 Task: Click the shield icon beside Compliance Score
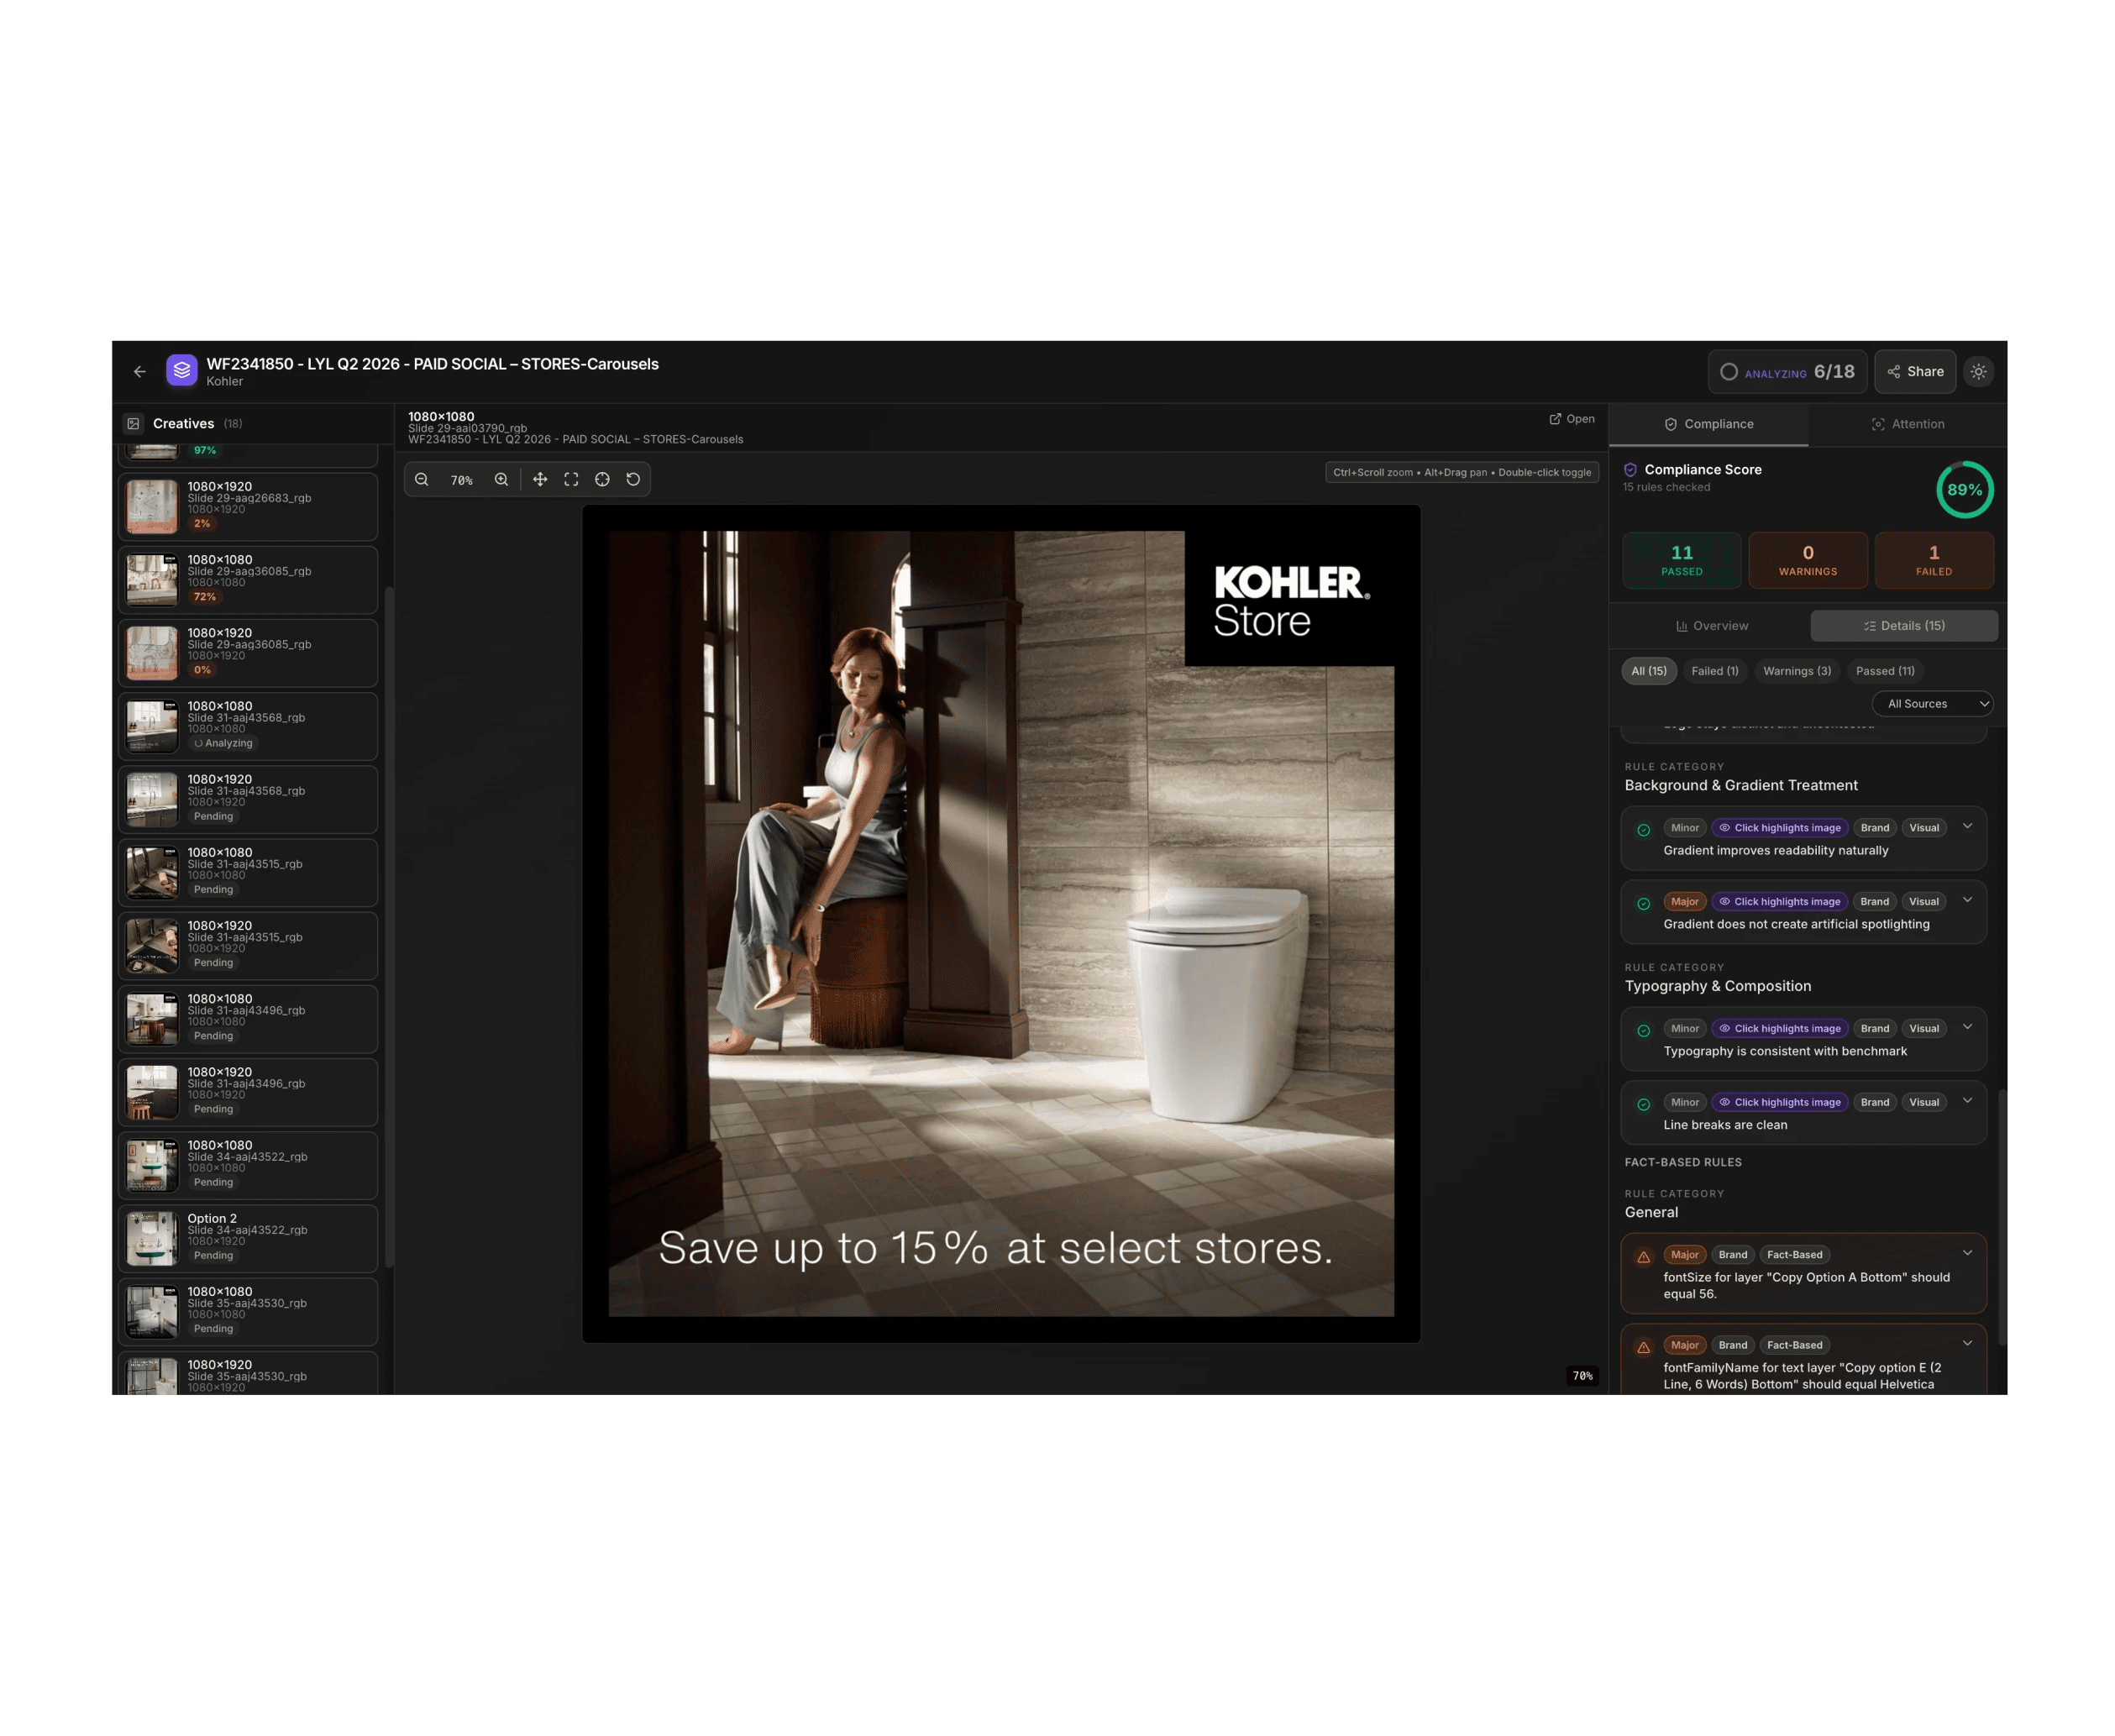(1630, 470)
